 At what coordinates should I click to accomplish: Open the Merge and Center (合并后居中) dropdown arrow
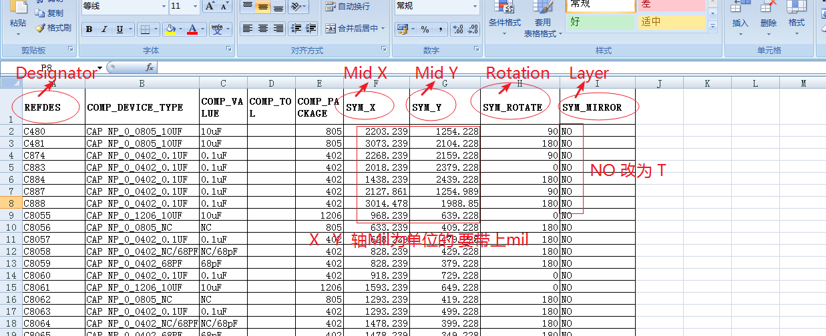click(383, 29)
